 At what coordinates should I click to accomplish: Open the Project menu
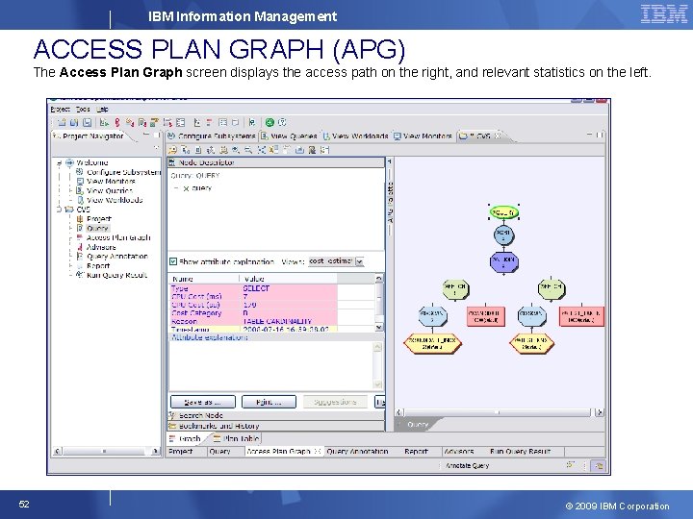[60, 109]
